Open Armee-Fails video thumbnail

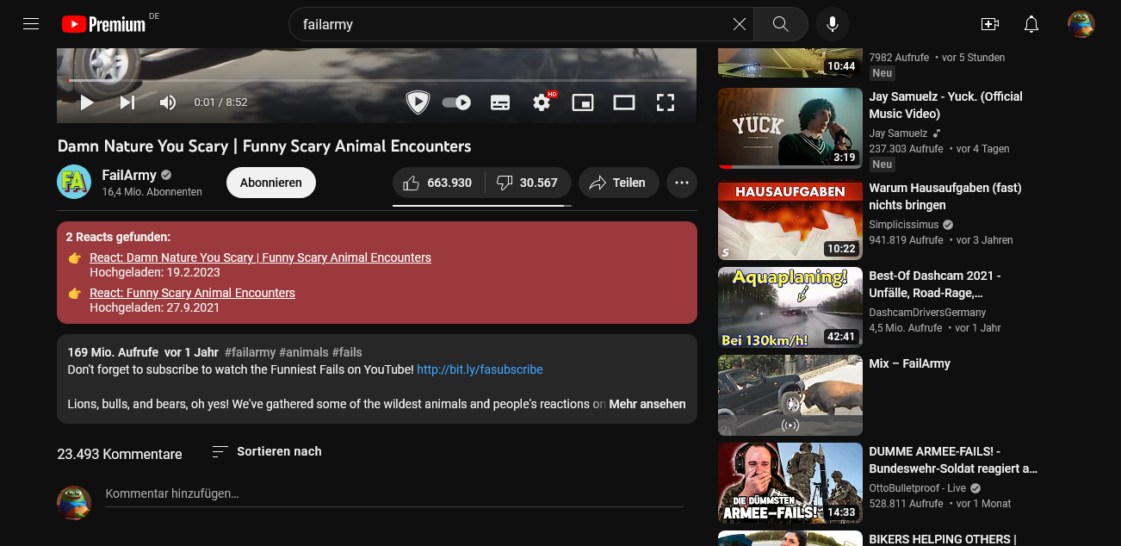pos(790,483)
